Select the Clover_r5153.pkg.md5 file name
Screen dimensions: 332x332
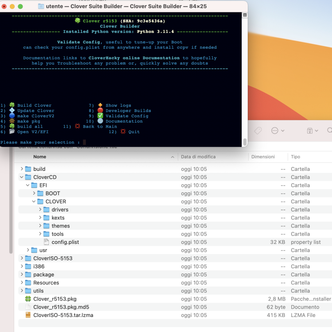click(61, 307)
